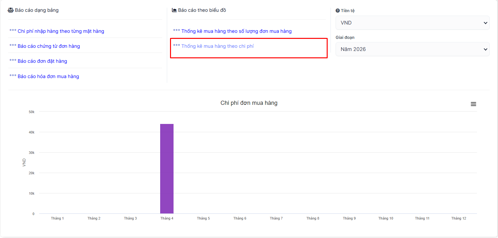This screenshot has height=238, width=498.
Task: Click the balance scale icon in table reports header
Action: click(x=11, y=10)
